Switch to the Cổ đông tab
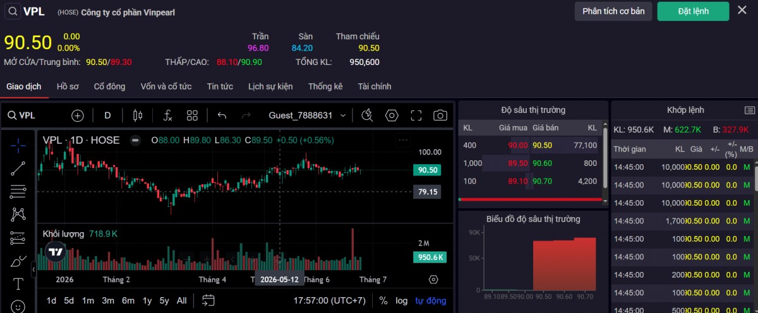Image resolution: width=758 pixels, height=313 pixels. (x=109, y=86)
